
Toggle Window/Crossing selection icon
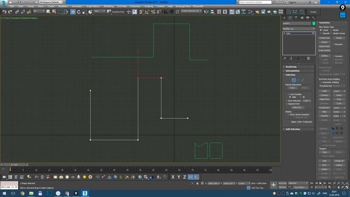click(x=66, y=12)
